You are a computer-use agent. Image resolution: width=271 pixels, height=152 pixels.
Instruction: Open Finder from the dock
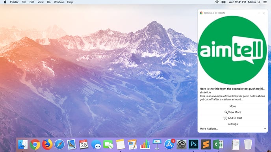click(23, 145)
